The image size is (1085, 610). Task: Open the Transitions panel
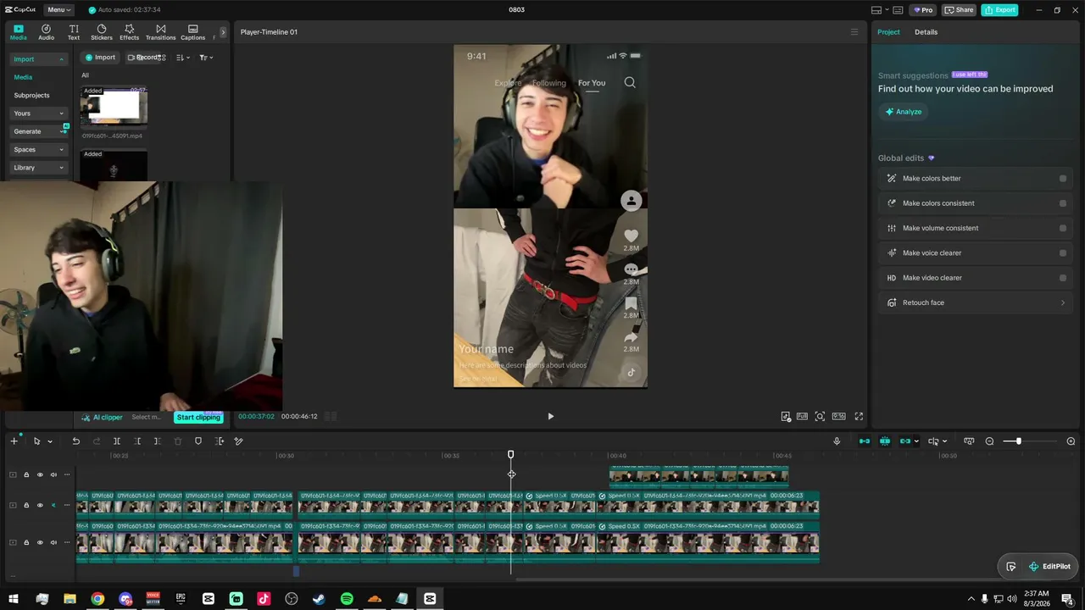[160, 32]
